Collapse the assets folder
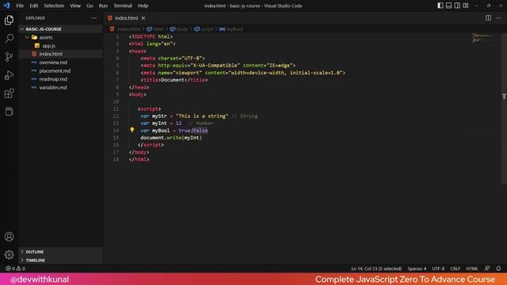Viewport: 507px width, 285px height. pyautogui.click(x=60, y=37)
